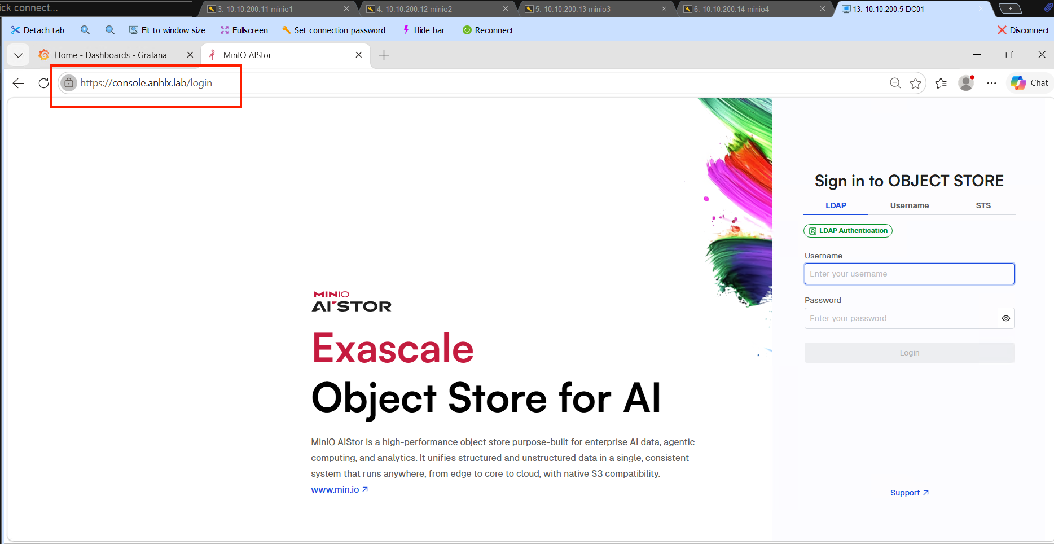Toggle password visibility eye icon

point(1006,318)
